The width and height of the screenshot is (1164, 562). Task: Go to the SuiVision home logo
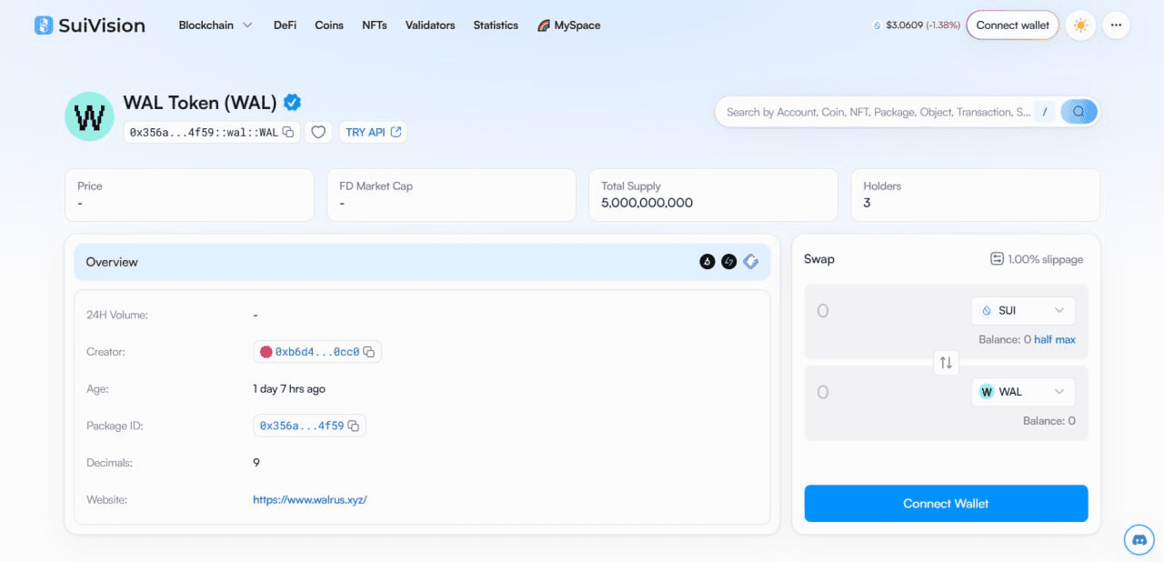[89, 25]
